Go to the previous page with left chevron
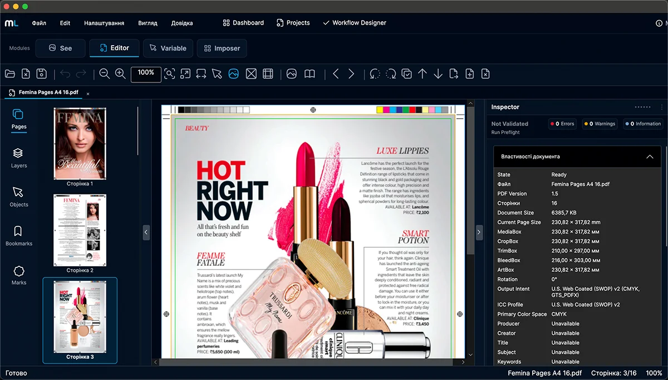The width and height of the screenshot is (668, 380). coord(336,74)
